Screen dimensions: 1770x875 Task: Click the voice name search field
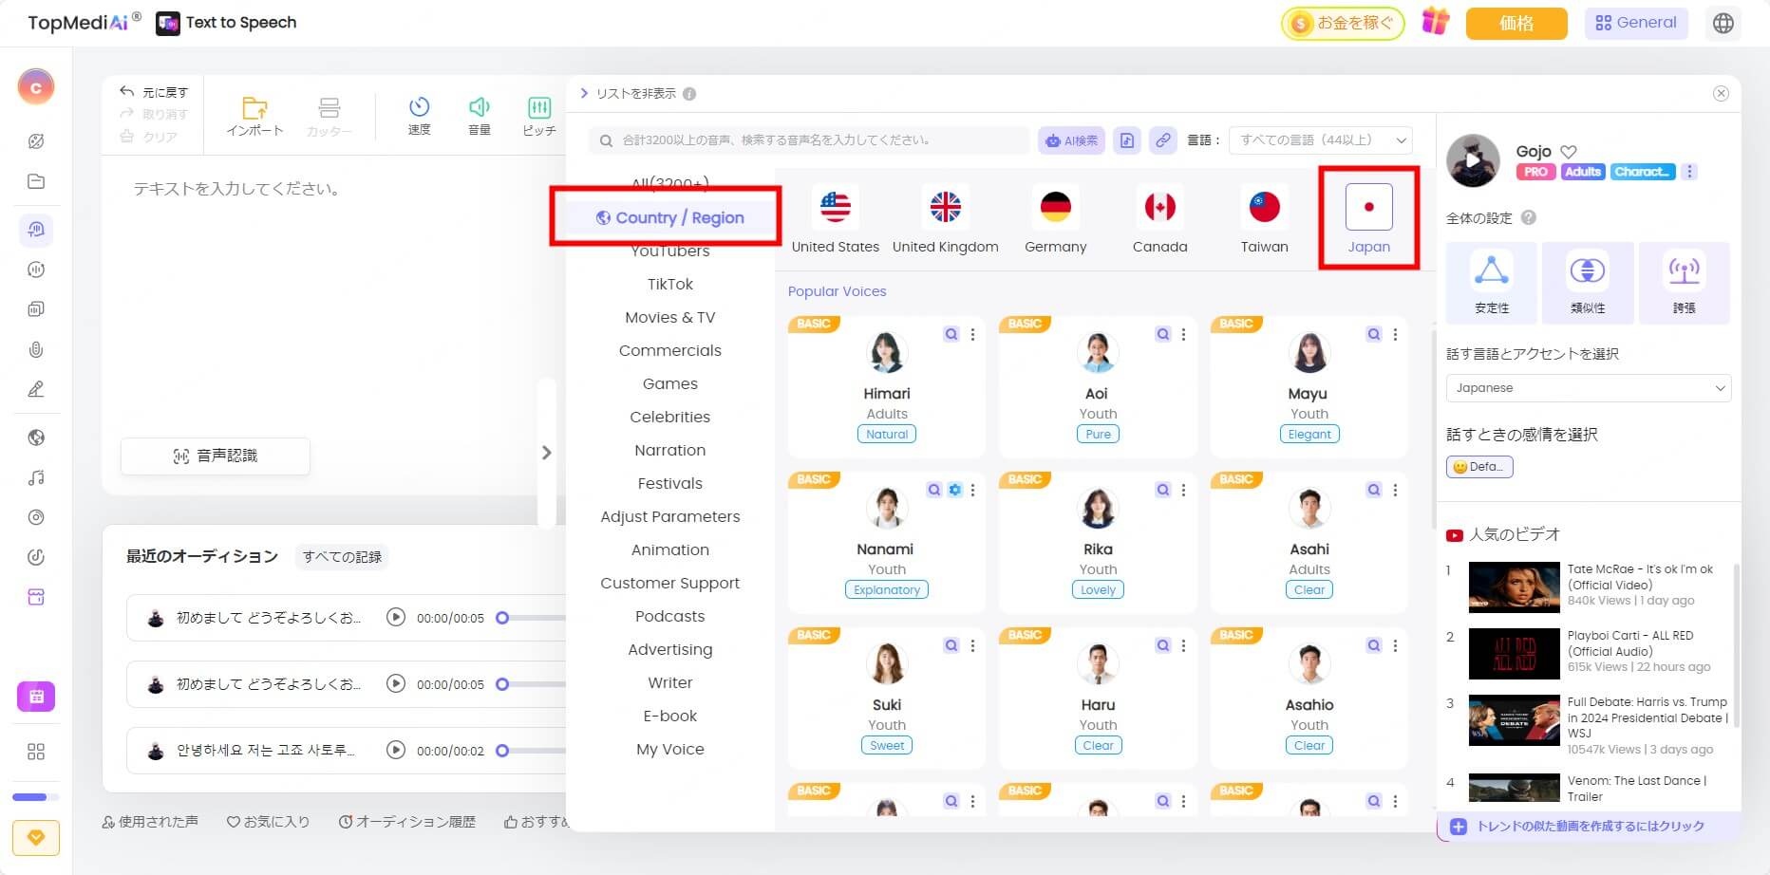[x=809, y=140]
